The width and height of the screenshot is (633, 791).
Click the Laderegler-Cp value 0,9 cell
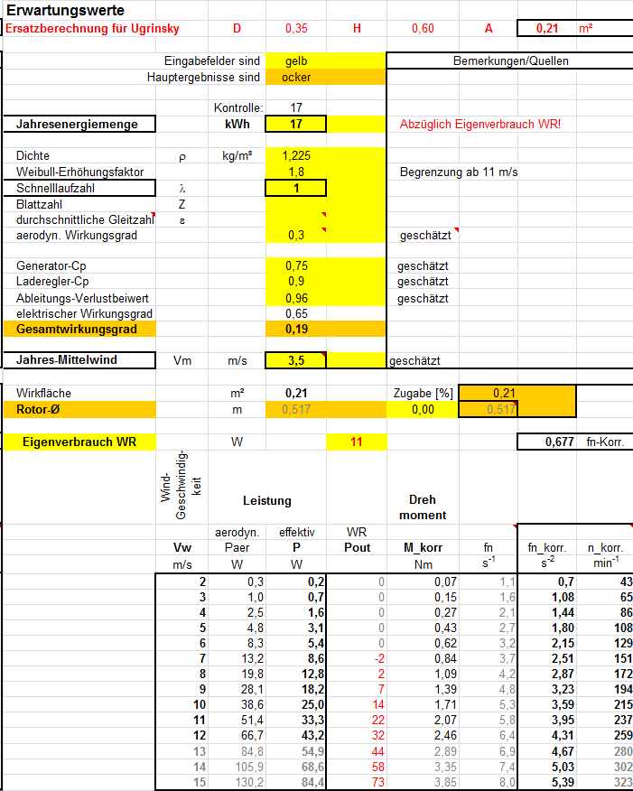[x=296, y=282]
